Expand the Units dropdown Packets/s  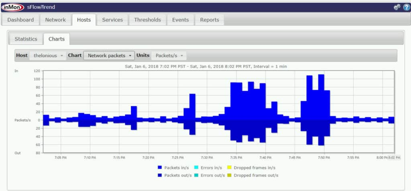[x=169, y=55]
